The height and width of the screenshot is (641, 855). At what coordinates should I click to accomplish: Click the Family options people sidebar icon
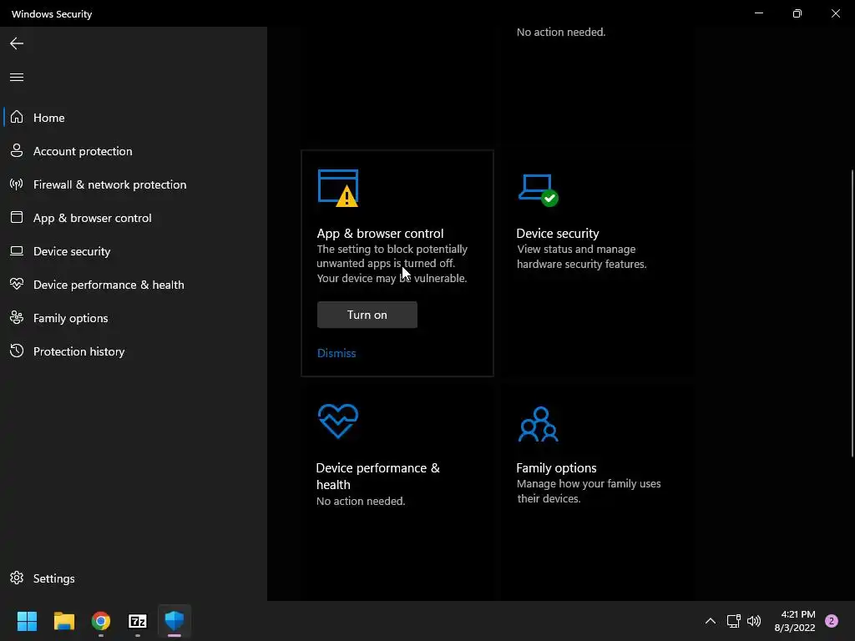[17, 318]
